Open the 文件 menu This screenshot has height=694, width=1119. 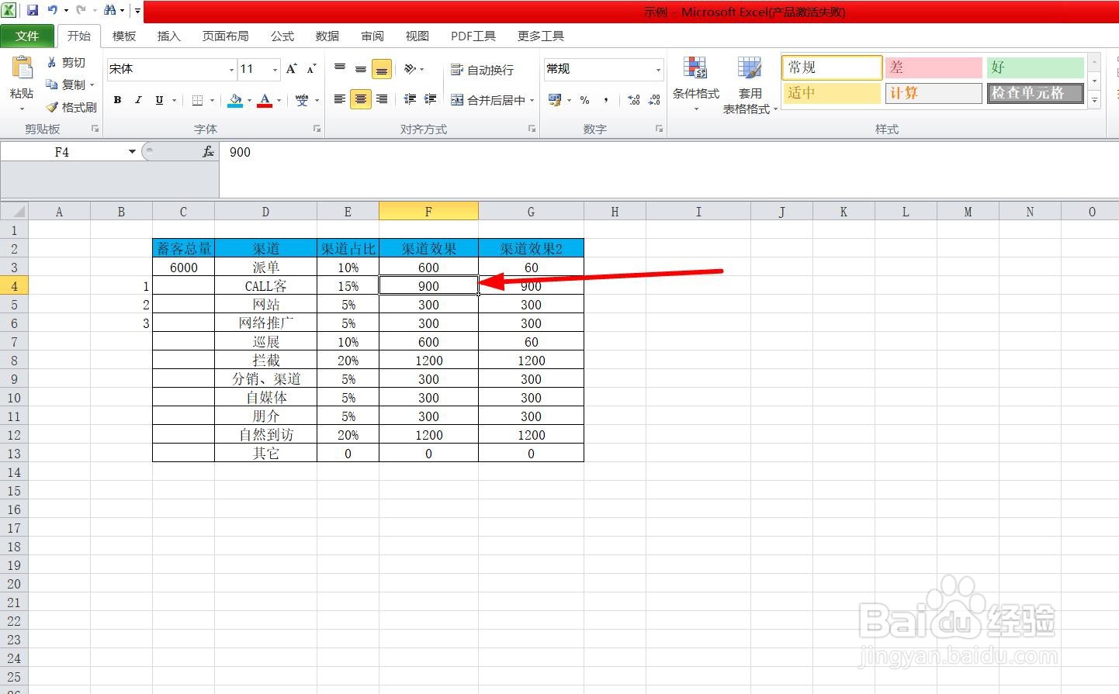point(28,36)
